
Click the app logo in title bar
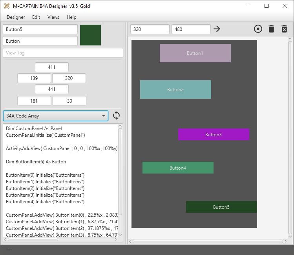(7, 6)
